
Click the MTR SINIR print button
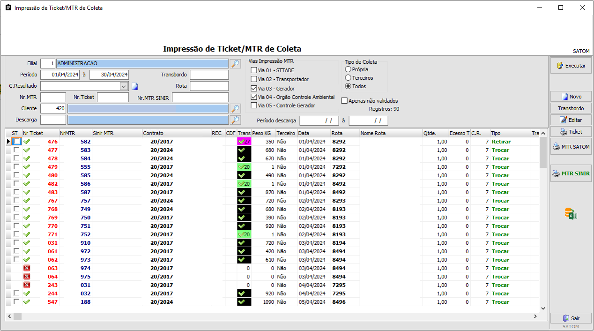point(571,173)
